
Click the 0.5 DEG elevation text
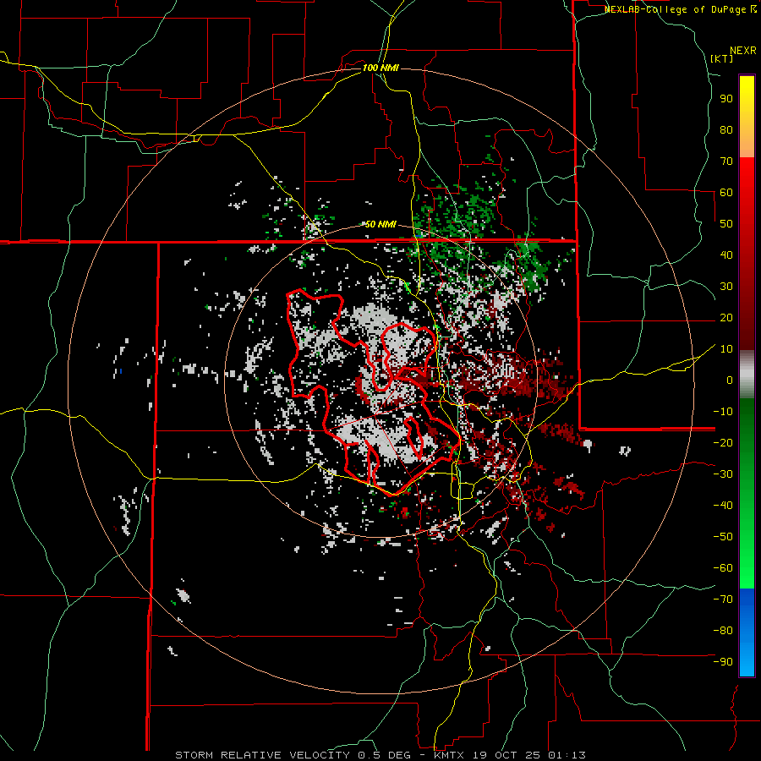384,755
